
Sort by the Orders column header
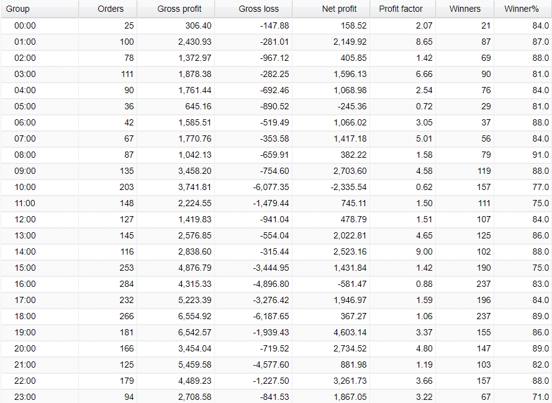[111, 9]
